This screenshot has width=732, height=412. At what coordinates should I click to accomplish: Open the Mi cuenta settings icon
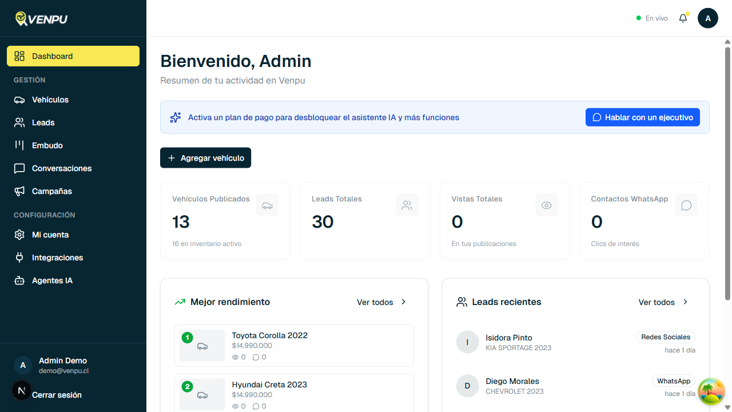18,235
